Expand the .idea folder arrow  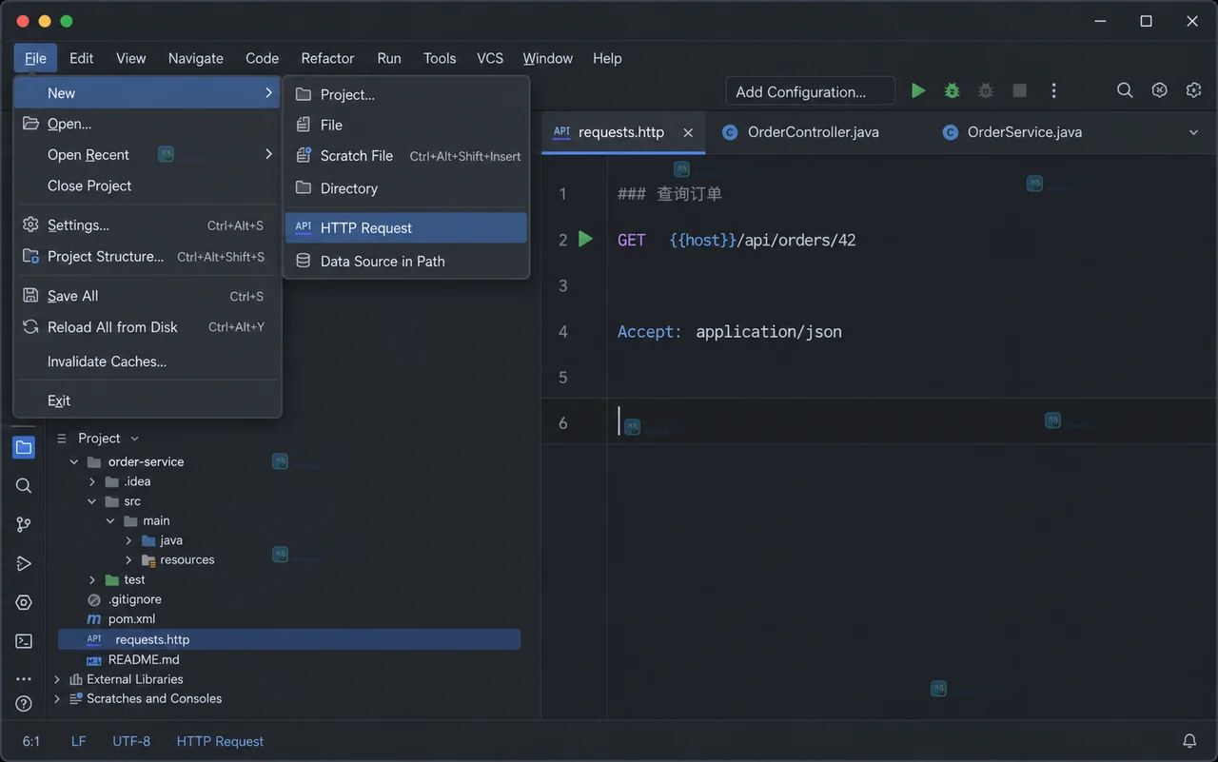click(x=92, y=481)
